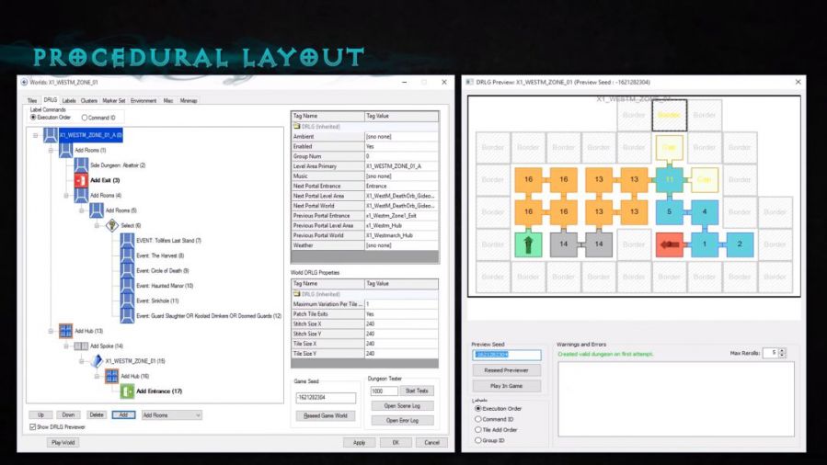
Task: Select the Event: The Harvest (8) icon
Action: (x=127, y=255)
